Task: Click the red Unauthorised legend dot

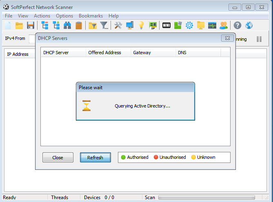Action: pyautogui.click(x=156, y=157)
